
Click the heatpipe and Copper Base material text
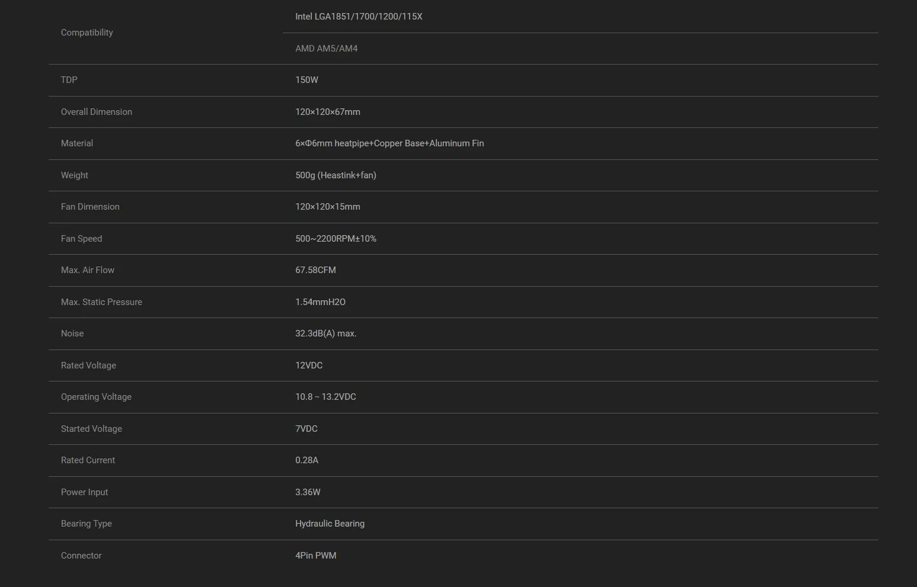[x=389, y=143]
